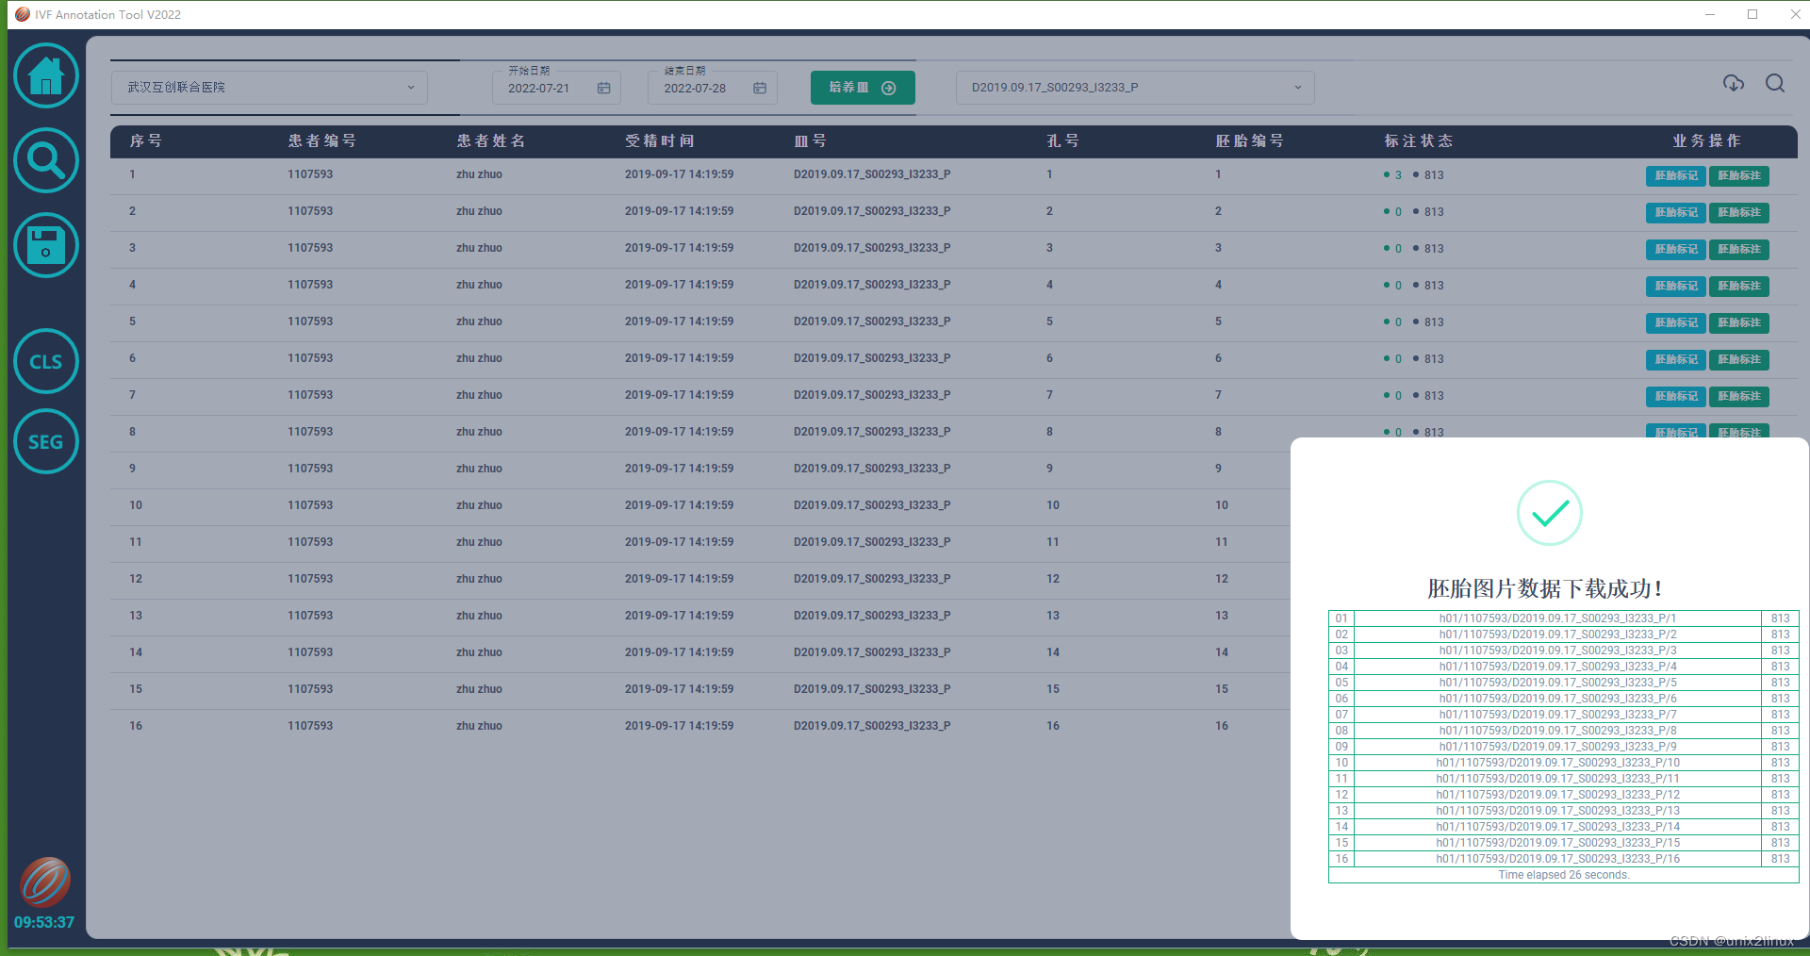1810x956 pixels.
Task: Click the 胚胎编号 column header
Action: [1250, 140]
